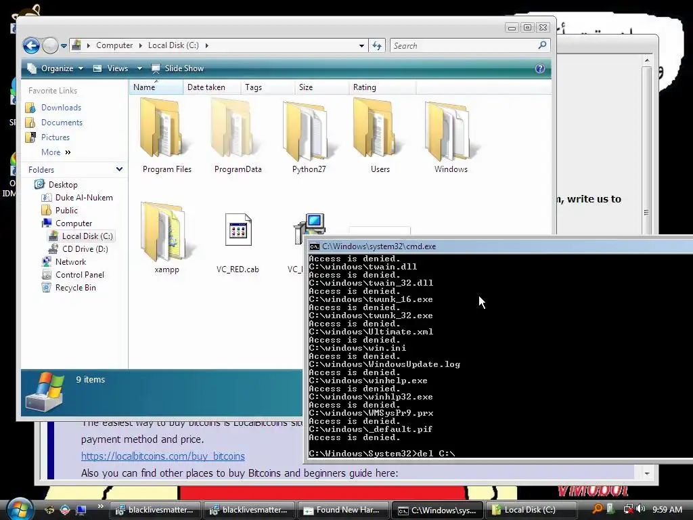Open Explorer help question mark icon

(539, 68)
